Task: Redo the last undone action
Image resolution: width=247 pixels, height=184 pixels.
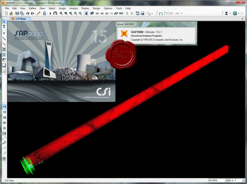Action: [33, 14]
